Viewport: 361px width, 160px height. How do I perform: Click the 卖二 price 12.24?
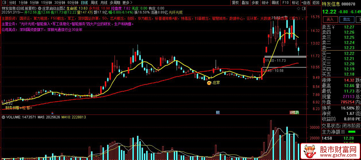click(x=349, y=42)
